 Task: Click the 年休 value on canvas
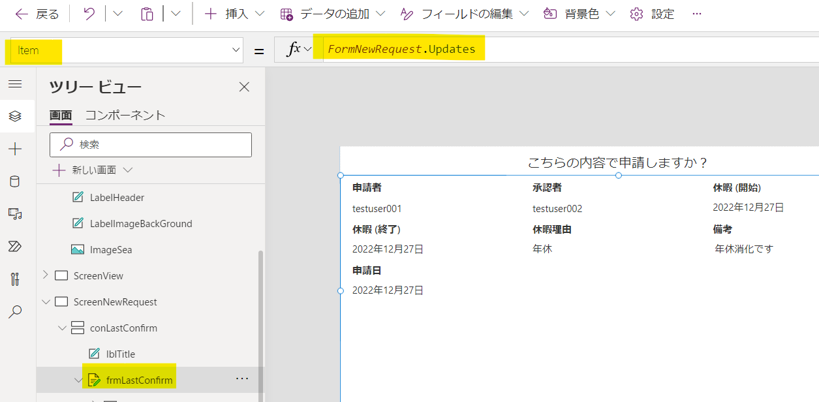pyautogui.click(x=542, y=249)
